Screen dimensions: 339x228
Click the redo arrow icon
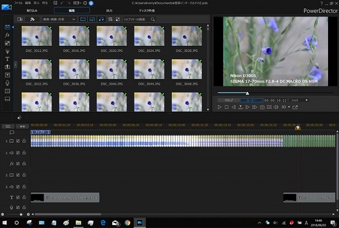pyautogui.click(x=69, y=3)
